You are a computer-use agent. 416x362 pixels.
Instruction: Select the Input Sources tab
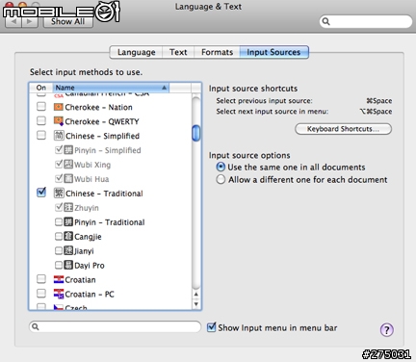click(273, 52)
